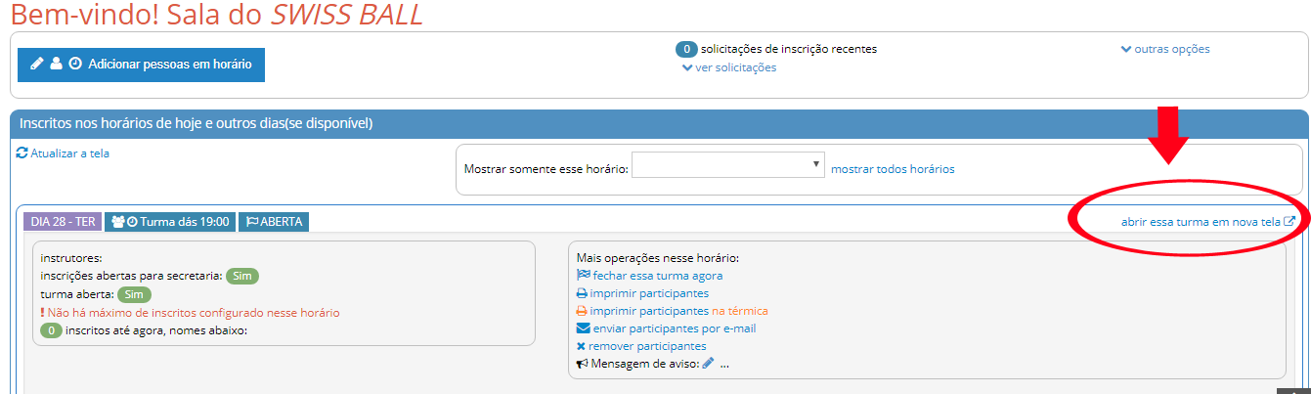The image size is (1311, 394).
Task: Click the 0 solicitações de inscrição badge
Action: point(686,49)
